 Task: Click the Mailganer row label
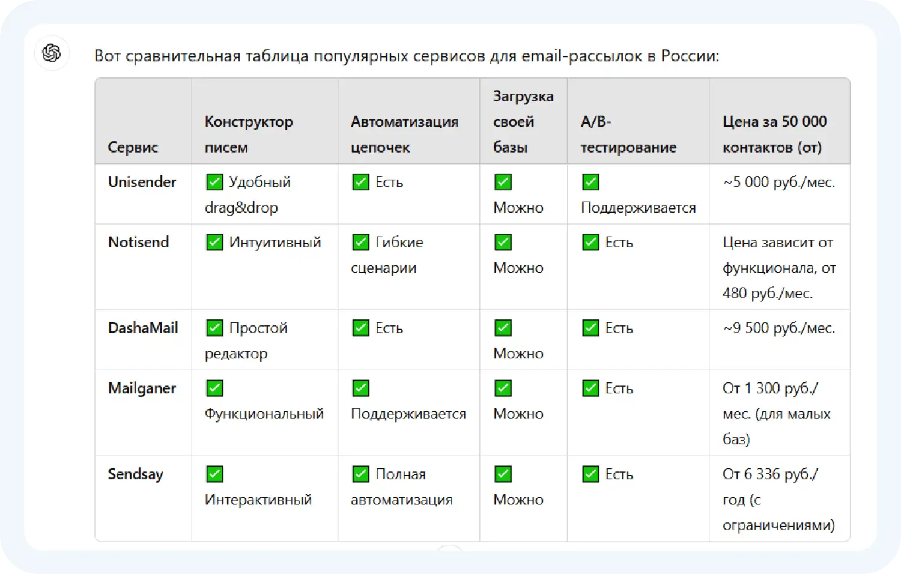click(x=142, y=388)
